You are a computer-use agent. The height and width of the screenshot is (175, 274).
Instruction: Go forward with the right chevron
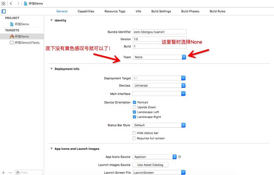pyautogui.click(x=18, y=3)
